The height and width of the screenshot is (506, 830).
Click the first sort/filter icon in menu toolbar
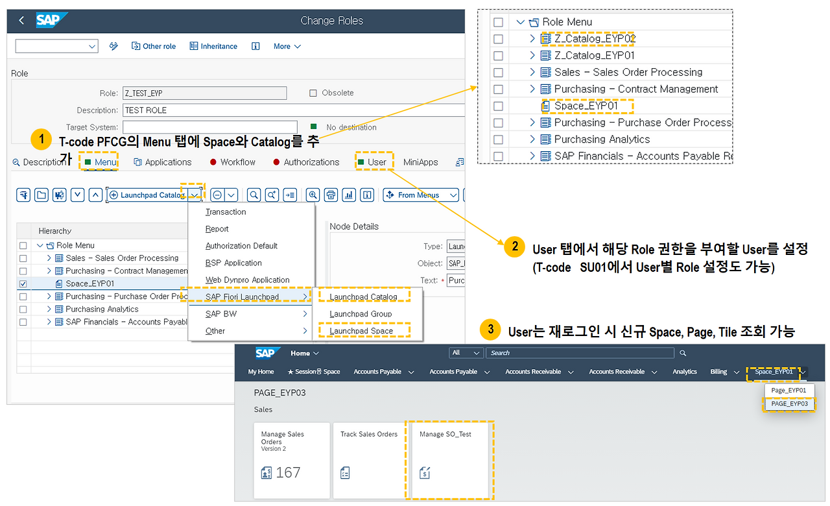(x=24, y=195)
